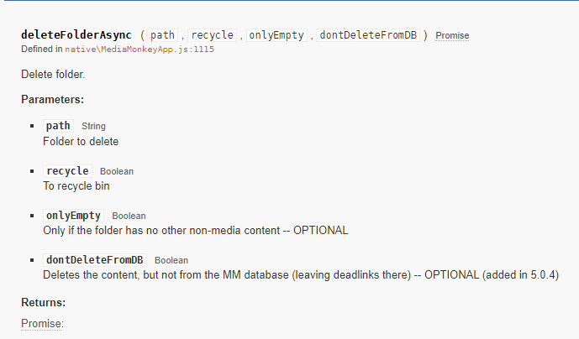Click the dontDeleteFromDB argument in the method signature
This screenshot has width=579, height=339.
369,35
